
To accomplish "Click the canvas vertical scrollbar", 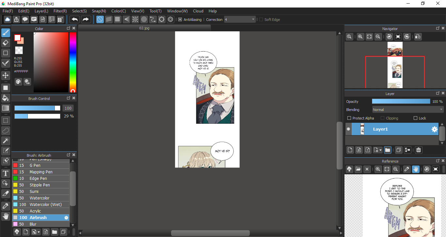I will pyautogui.click(x=340, y=145).
